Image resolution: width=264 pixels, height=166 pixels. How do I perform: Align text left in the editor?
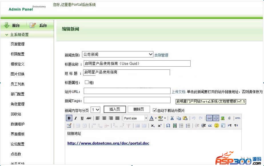click(x=98, y=118)
